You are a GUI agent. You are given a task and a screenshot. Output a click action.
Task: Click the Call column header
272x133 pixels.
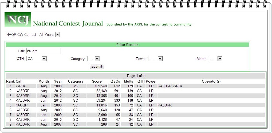click(19, 81)
